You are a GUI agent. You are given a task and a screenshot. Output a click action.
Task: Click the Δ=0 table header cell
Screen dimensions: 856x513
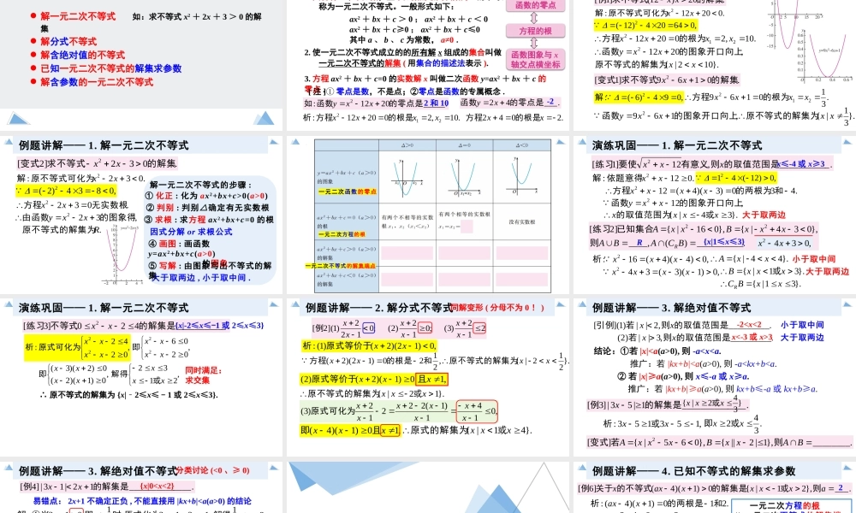465,145
